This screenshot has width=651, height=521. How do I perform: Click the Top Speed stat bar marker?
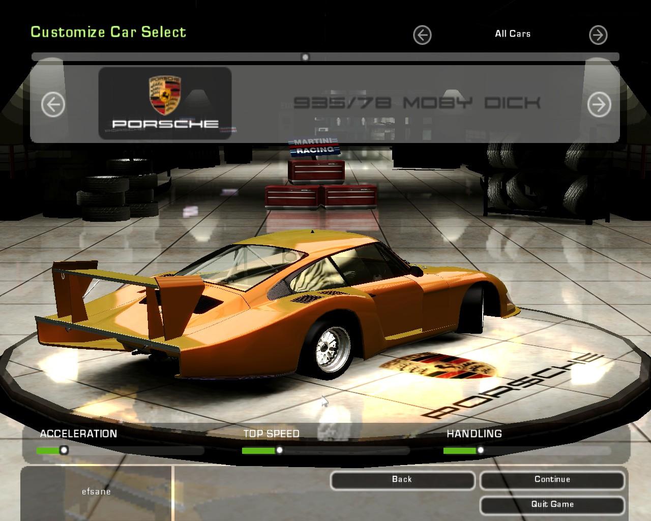coord(279,450)
